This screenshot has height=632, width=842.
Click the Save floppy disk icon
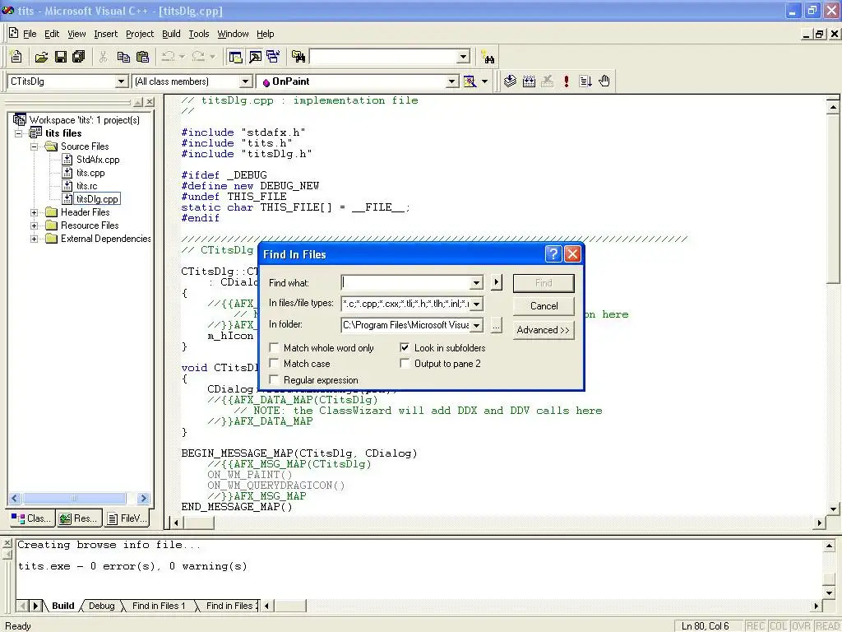(x=61, y=57)
